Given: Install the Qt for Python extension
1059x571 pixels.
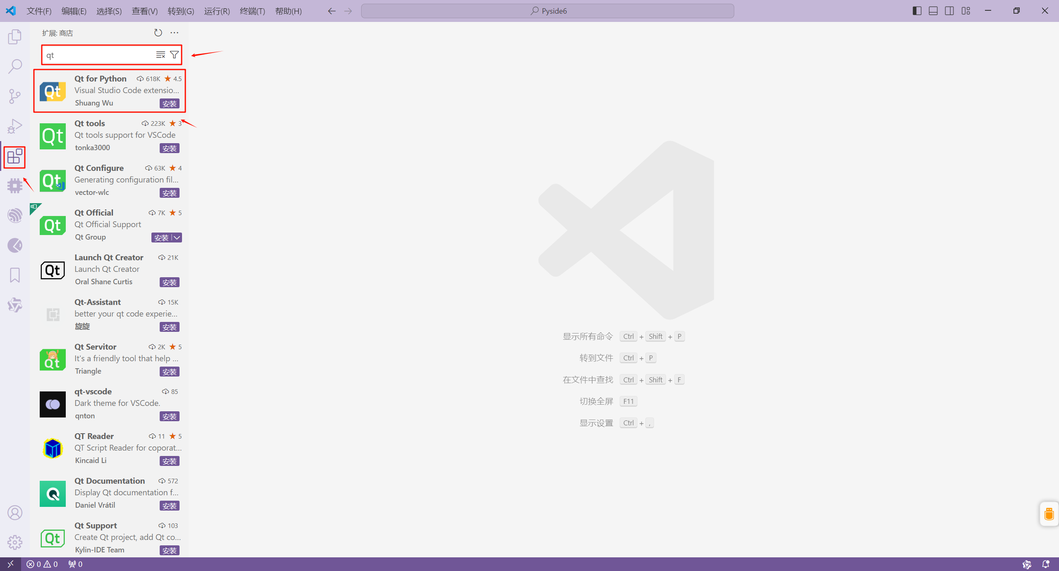Looking at the screenshot, I should point(169,103).
